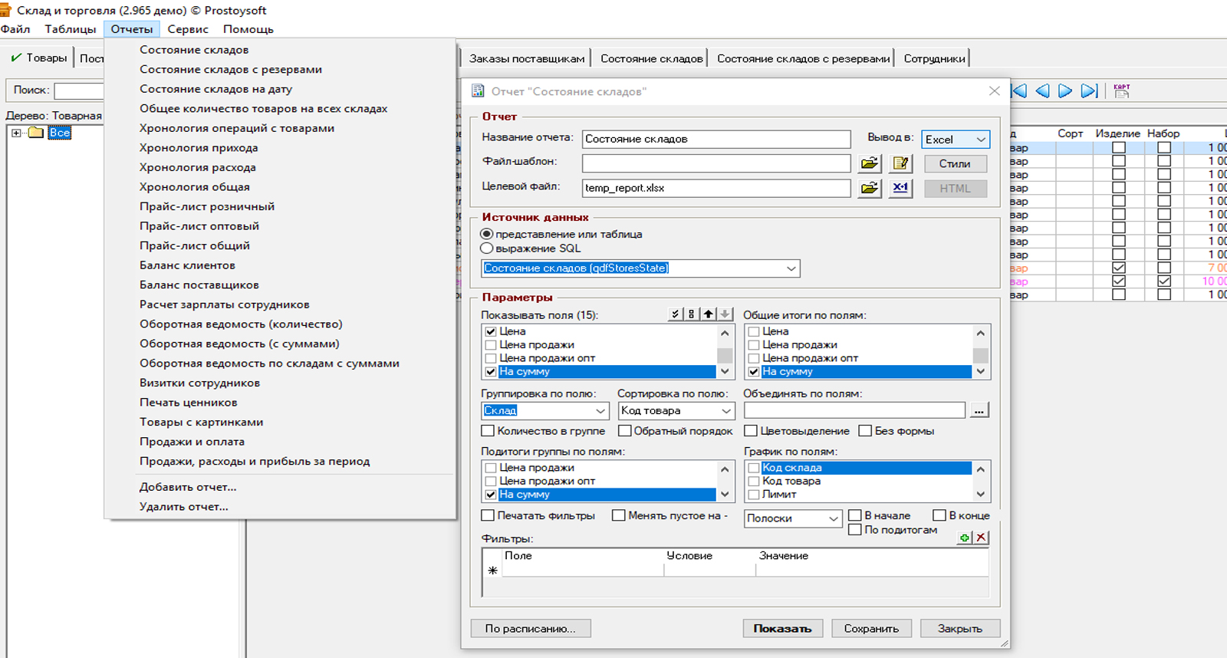Viewport: 1227px width, 658px height.
Task: Click ellipsis button for merge fields
Action: point(979,410)
